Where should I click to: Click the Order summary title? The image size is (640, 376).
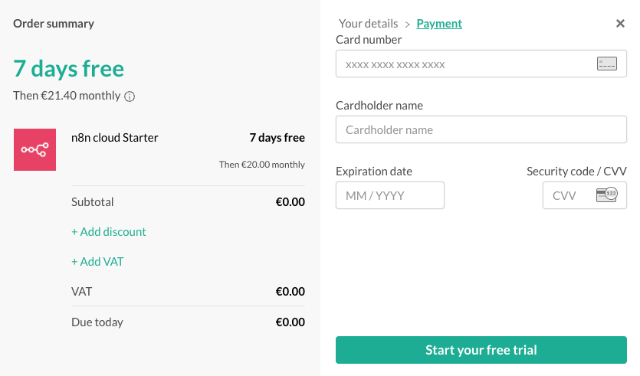pos(54,24)
